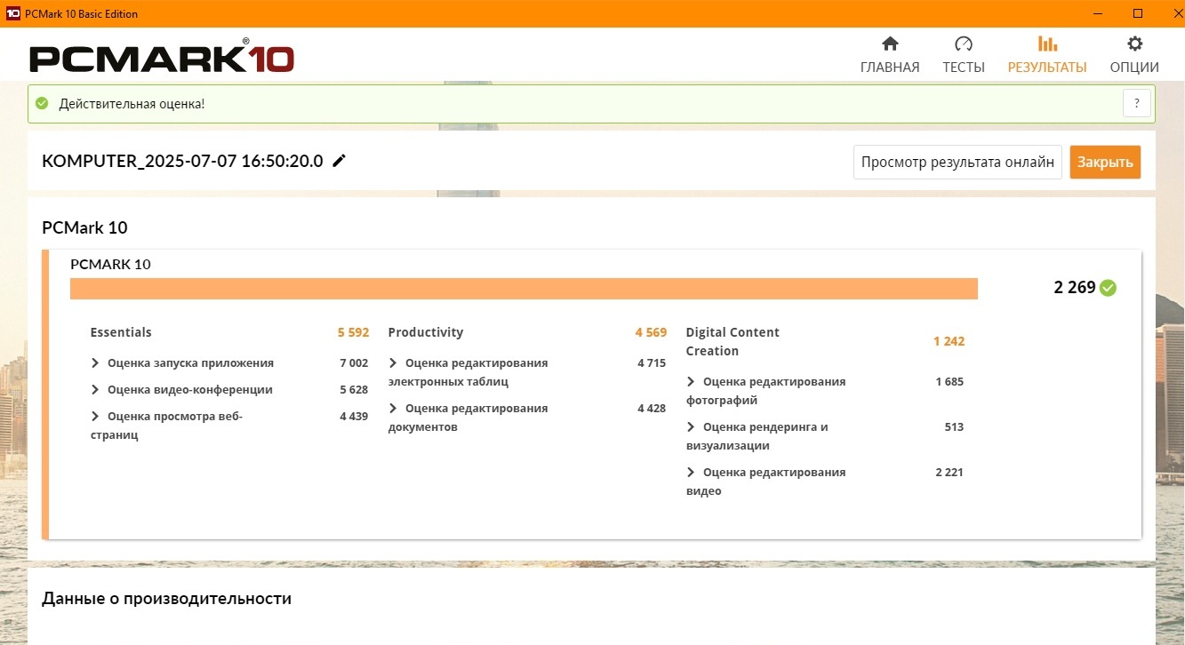
Task: Click the web browsing score 4 439
Action: [354, 417]
